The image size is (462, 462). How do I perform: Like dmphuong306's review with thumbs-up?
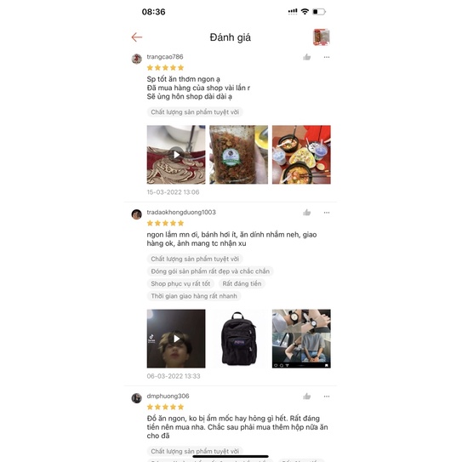tap(306, 396)
